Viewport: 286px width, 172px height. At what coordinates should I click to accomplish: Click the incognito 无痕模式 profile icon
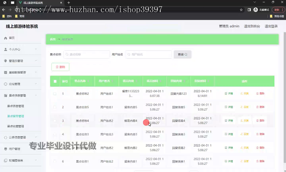(x=255, y=10)
